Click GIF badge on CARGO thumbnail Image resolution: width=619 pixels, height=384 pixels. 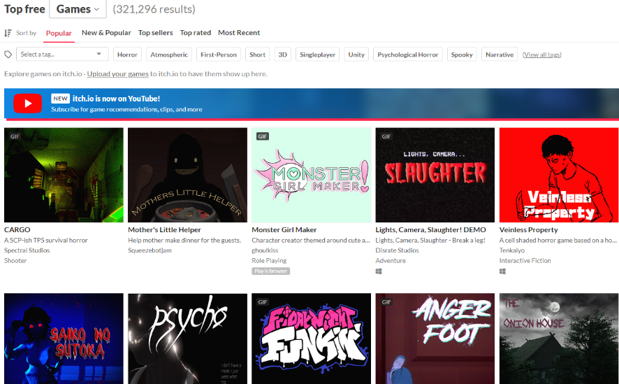(15, 136)
